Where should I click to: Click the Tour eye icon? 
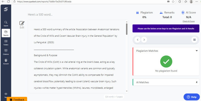click(x=6, y=94)
